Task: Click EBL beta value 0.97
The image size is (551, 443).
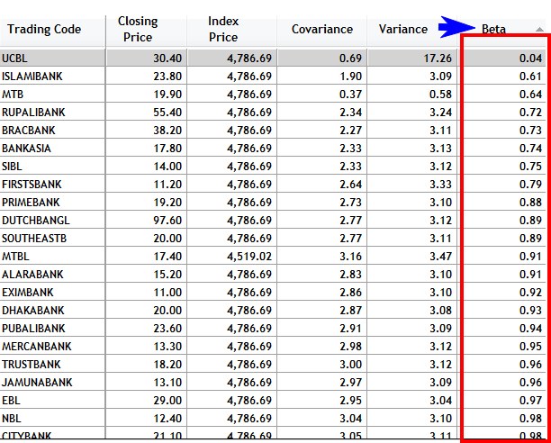Action: 530,400
